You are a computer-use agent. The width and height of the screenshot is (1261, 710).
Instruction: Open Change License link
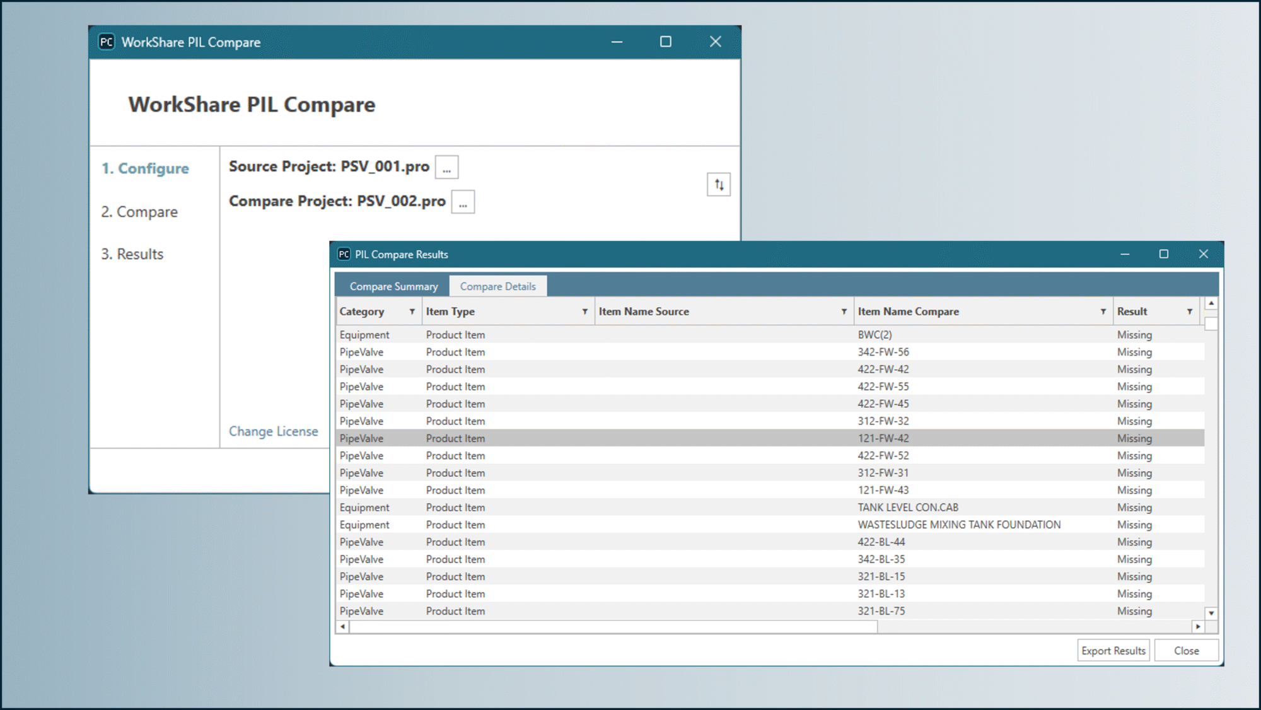click(x=273, y=431)
